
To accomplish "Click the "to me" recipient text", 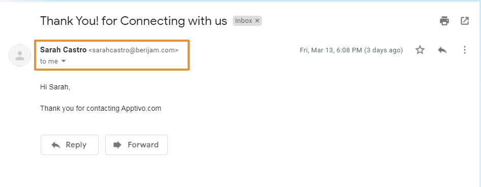I will pyautogui.click(x=49, y=61).
